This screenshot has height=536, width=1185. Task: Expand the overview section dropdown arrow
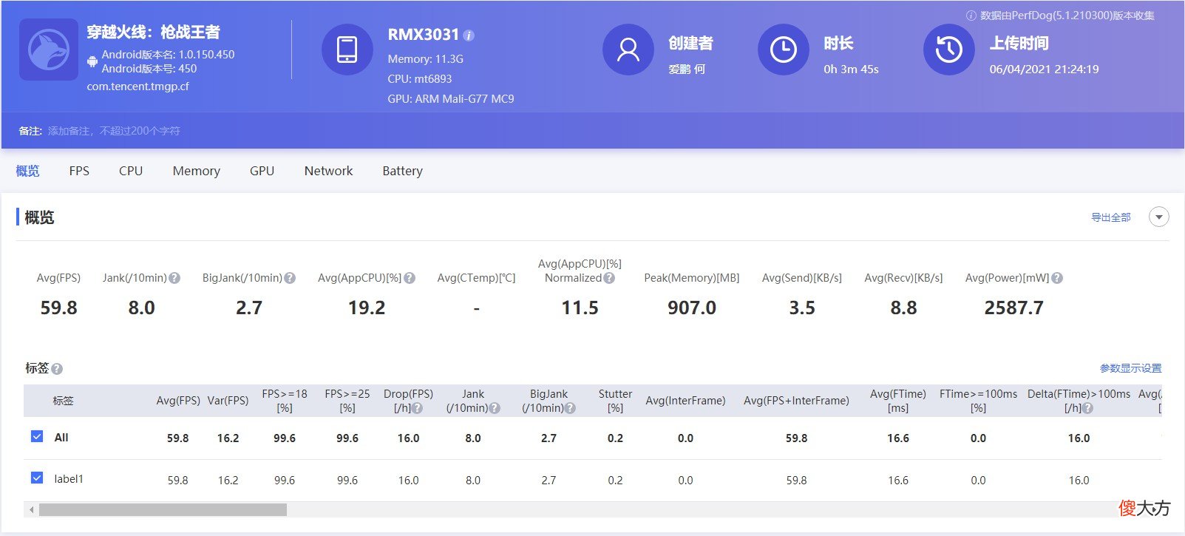1159,217
